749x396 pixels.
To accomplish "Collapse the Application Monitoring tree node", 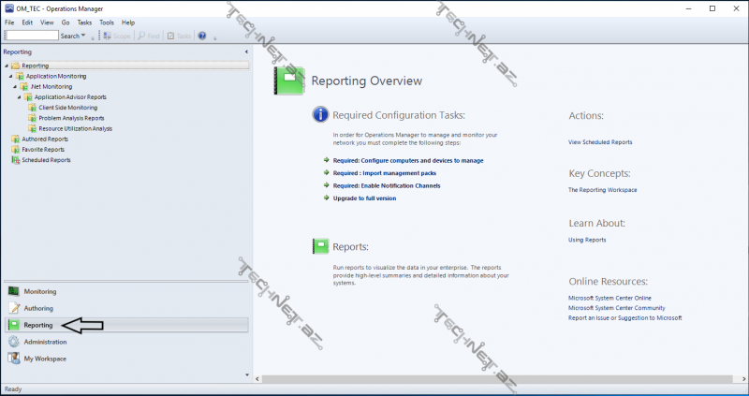I will [x=8, y=76].
